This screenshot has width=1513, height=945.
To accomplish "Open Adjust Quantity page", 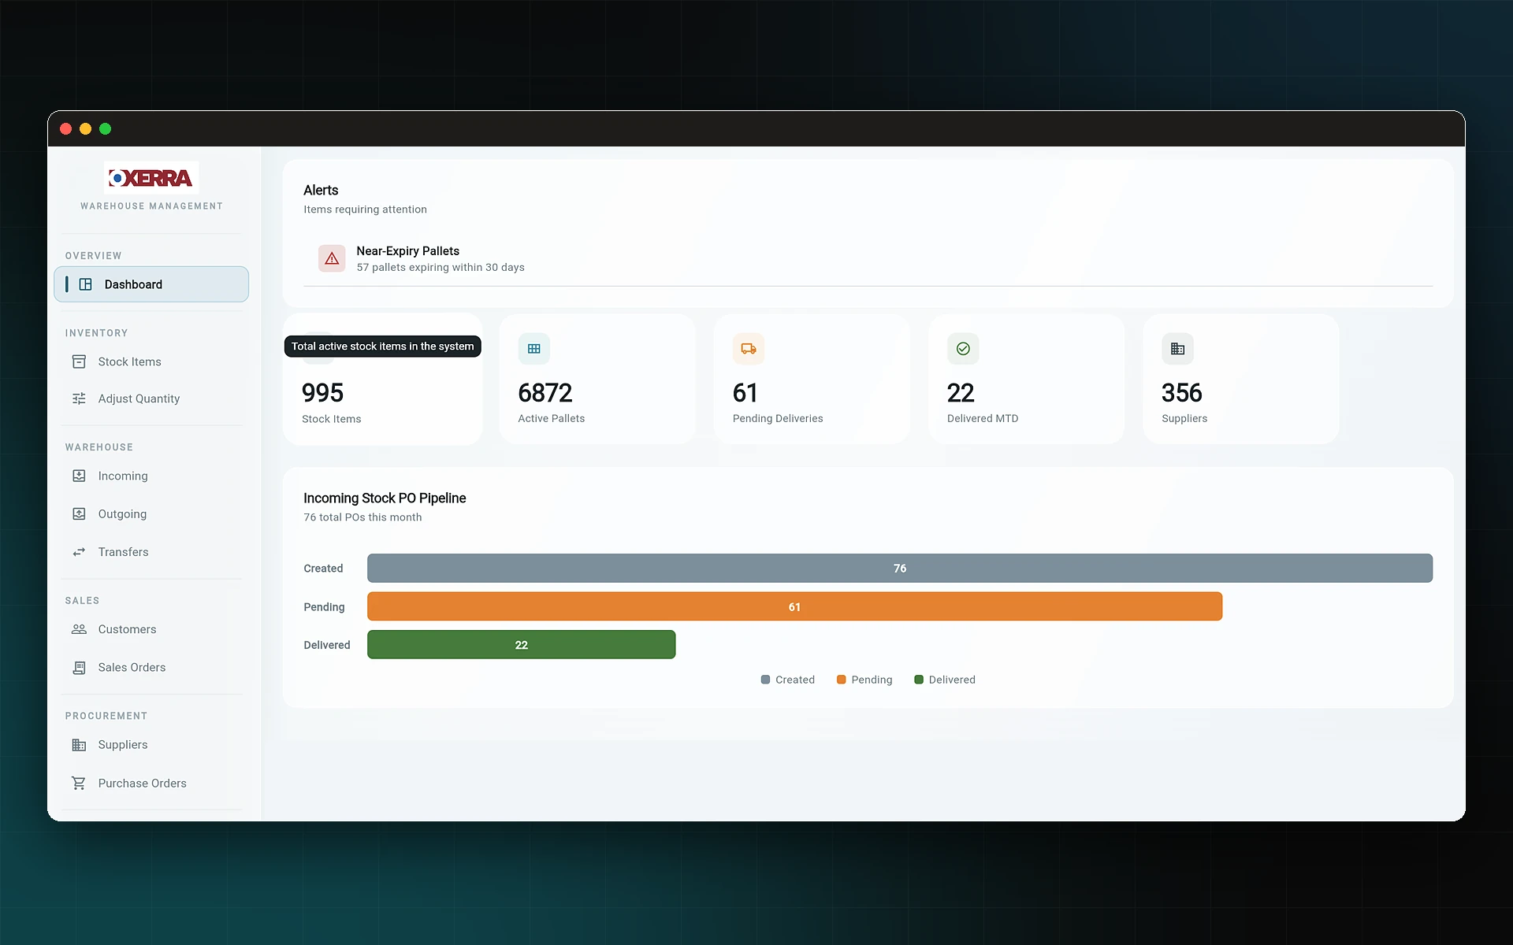I will (151, 398).
